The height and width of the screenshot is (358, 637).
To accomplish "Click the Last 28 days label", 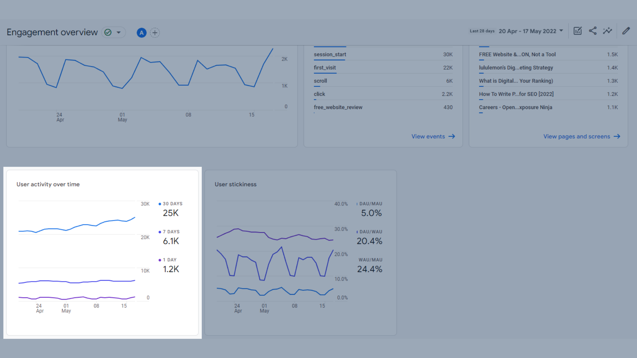I will click(x=482, y=31).
